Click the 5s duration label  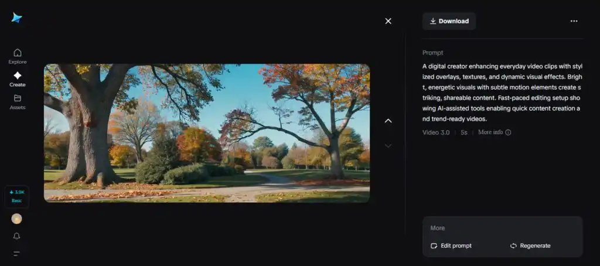tap(464, 132)
